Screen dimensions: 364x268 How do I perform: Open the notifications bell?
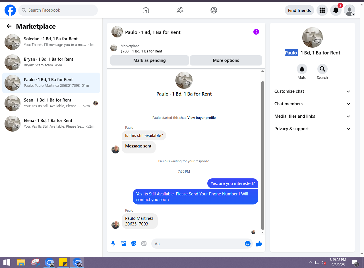(x=336, y=10)
